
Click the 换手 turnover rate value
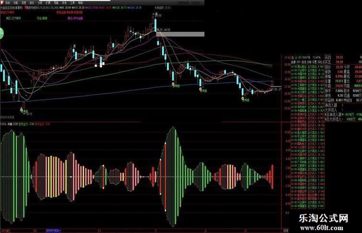pyautogui.click(x=339, y=91)
